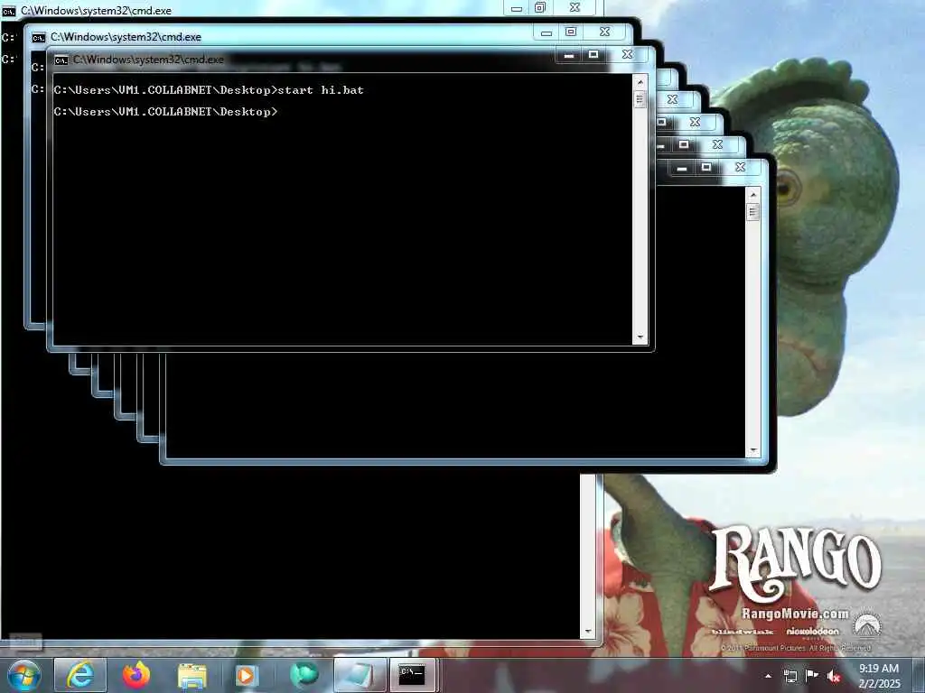Viewport: 925px width, 693px height.
Task: Minimize the cmd window directly behind the front one
Action: tap(547, 32)
